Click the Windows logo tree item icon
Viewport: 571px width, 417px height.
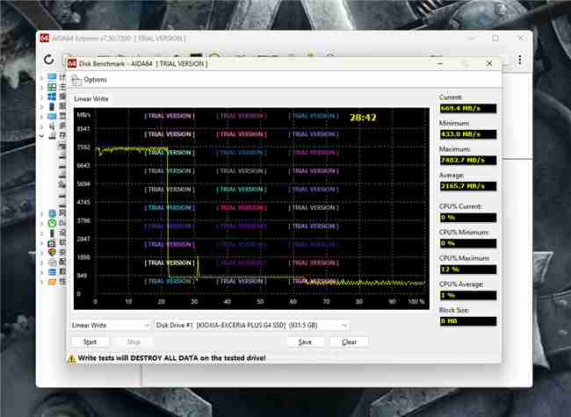click(51, 97)
